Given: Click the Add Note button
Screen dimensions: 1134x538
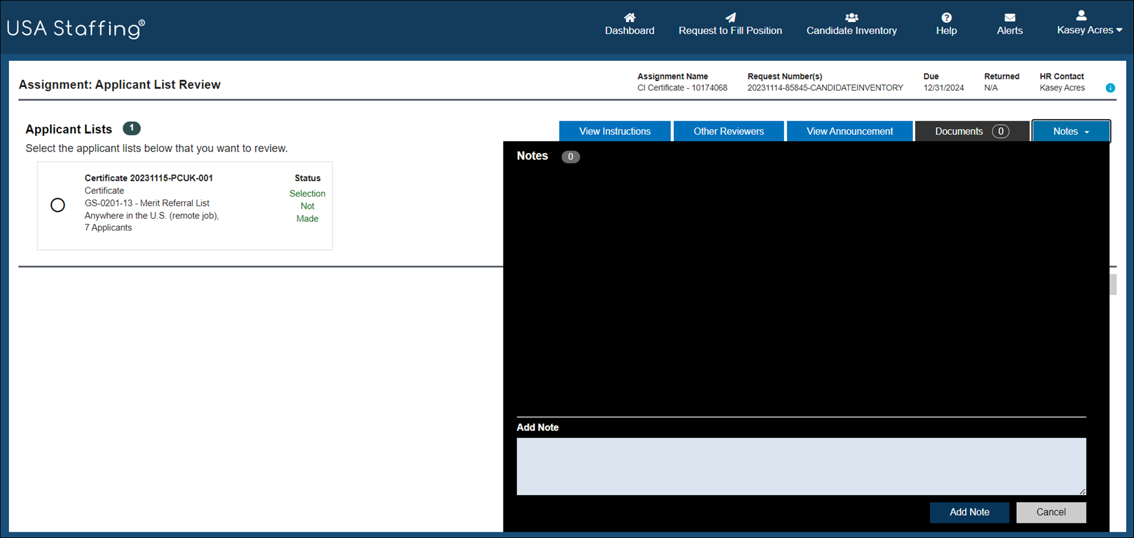Looking at the screenshot, I should click(x=969, y=512).
